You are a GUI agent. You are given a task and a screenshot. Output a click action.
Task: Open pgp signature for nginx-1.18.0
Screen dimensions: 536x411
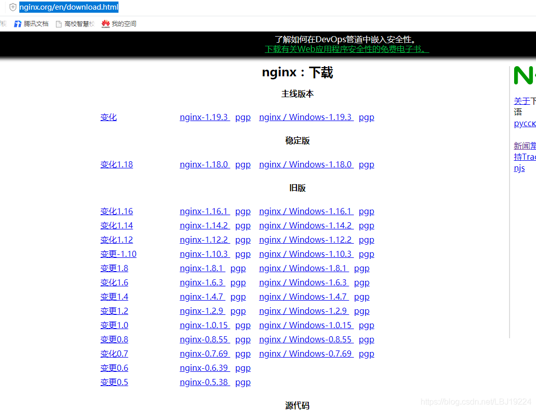[243, 164]
